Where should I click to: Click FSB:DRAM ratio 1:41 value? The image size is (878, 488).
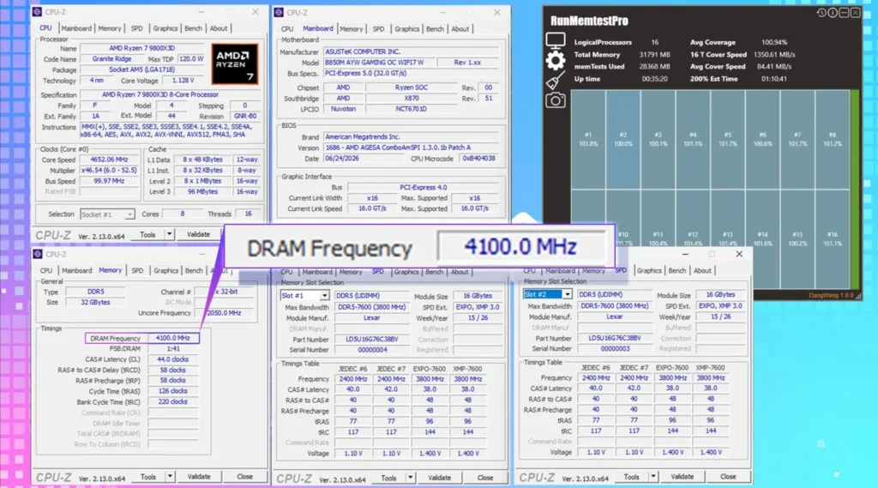click(172, 348)
